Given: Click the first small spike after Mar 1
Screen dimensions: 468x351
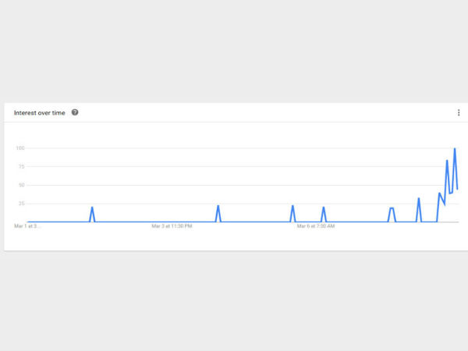Looking at the screenshot, I should 92,207.
